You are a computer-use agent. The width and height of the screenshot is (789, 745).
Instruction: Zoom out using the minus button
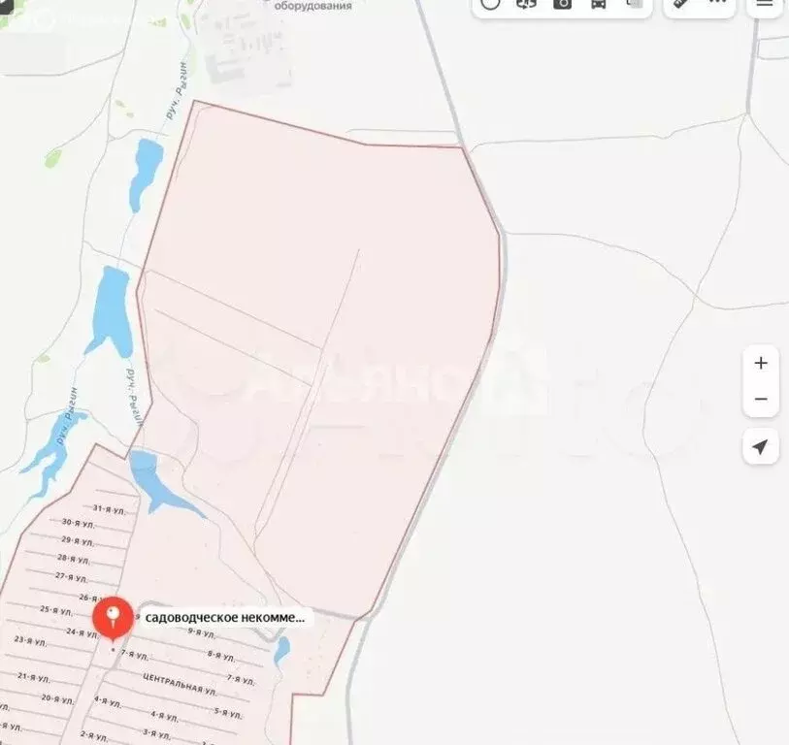[761, 399]
